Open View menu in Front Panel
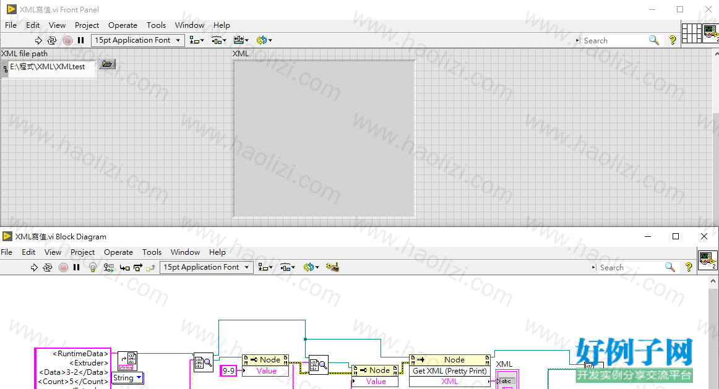 click(57, 25)
